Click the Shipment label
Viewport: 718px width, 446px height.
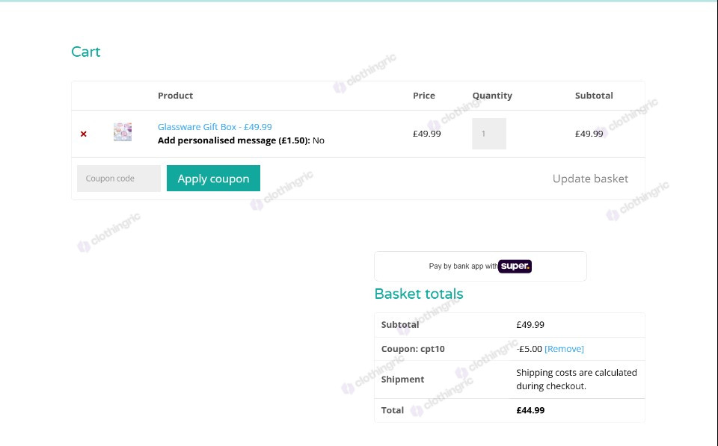pos(402,380)
